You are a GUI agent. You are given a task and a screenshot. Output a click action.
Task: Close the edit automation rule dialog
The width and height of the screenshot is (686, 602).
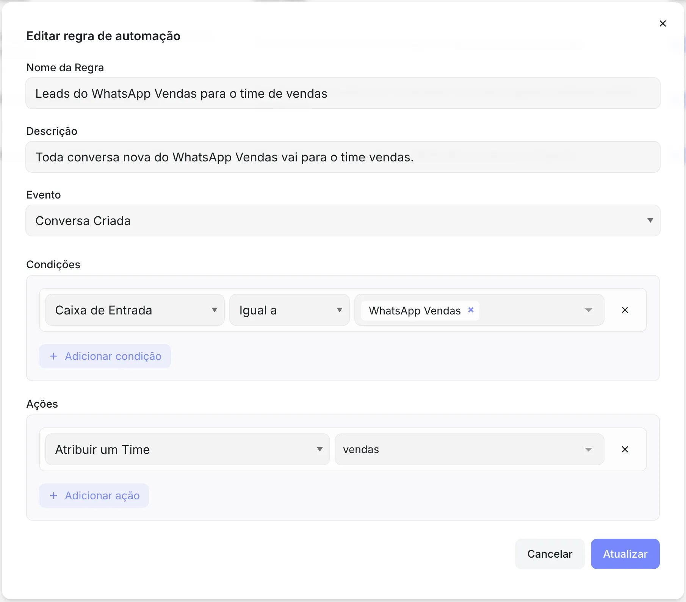click(663, 23)
